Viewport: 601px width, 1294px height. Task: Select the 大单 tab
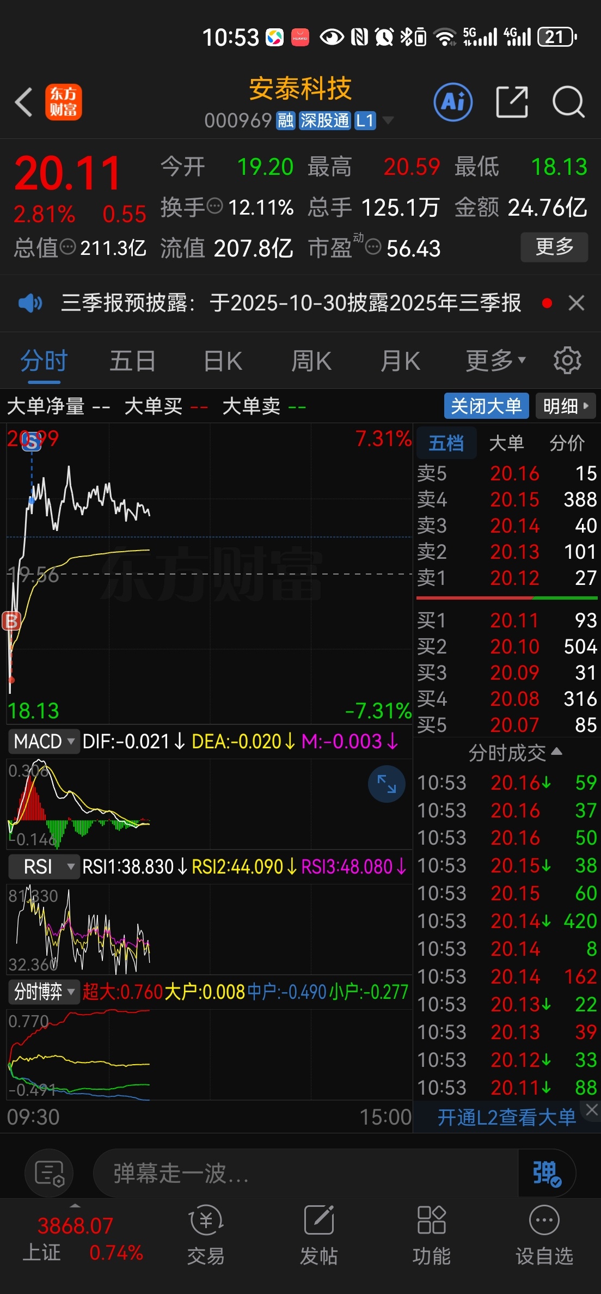click(x=506, y=443)
